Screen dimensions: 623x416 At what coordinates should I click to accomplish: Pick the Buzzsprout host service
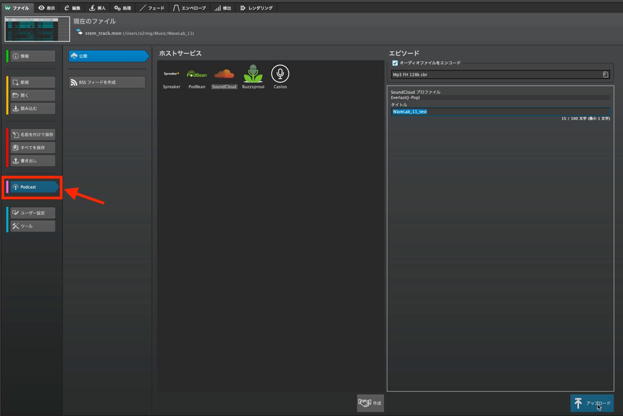253,74
